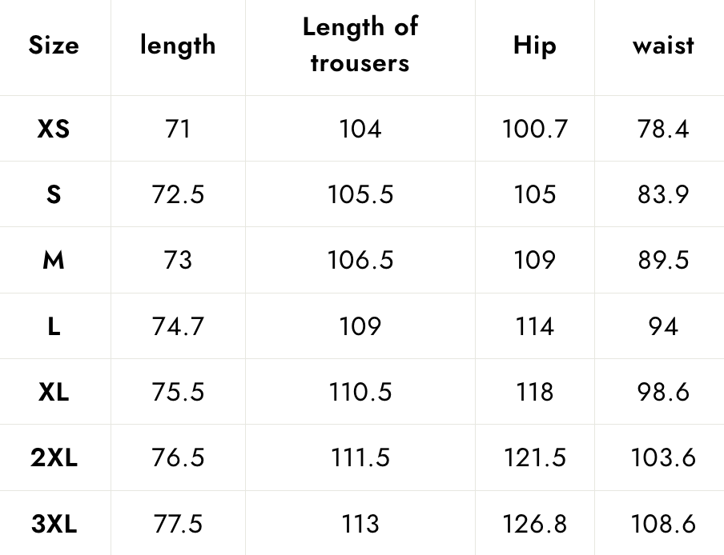
Task: Click the Length of trousers header
Action: tap(360, 45)
